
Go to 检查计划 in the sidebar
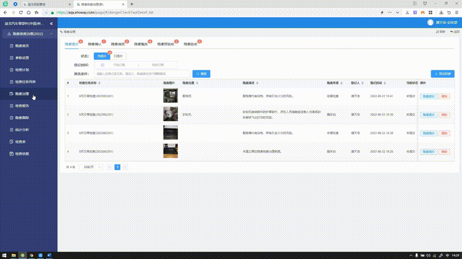point(22,70)
